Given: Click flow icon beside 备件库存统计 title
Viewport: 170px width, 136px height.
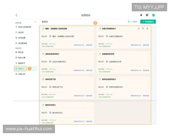Looking at the screenshot, I should (x=43, y=105).
